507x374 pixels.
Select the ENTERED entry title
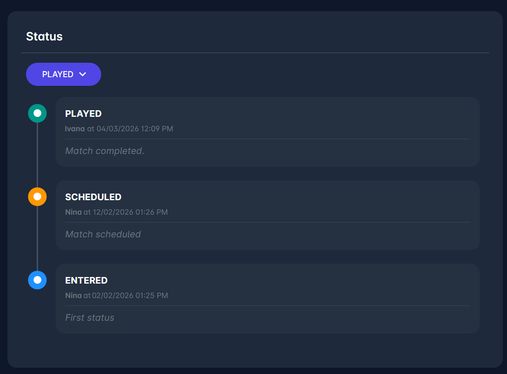point(86,280)
